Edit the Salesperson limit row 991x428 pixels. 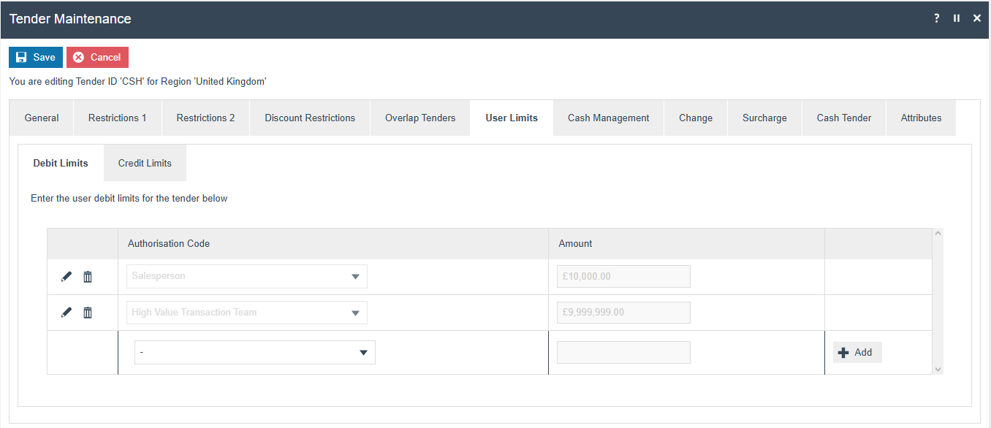[67, 276]
